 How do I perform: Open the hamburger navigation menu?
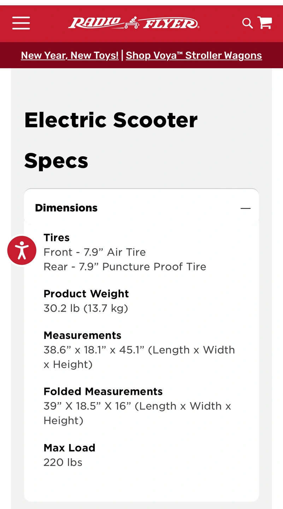tap(21, 23)
